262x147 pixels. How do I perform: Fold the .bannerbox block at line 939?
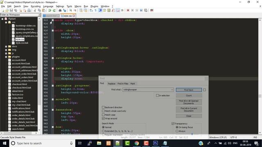pyautogui.click(x=53, y=110)
